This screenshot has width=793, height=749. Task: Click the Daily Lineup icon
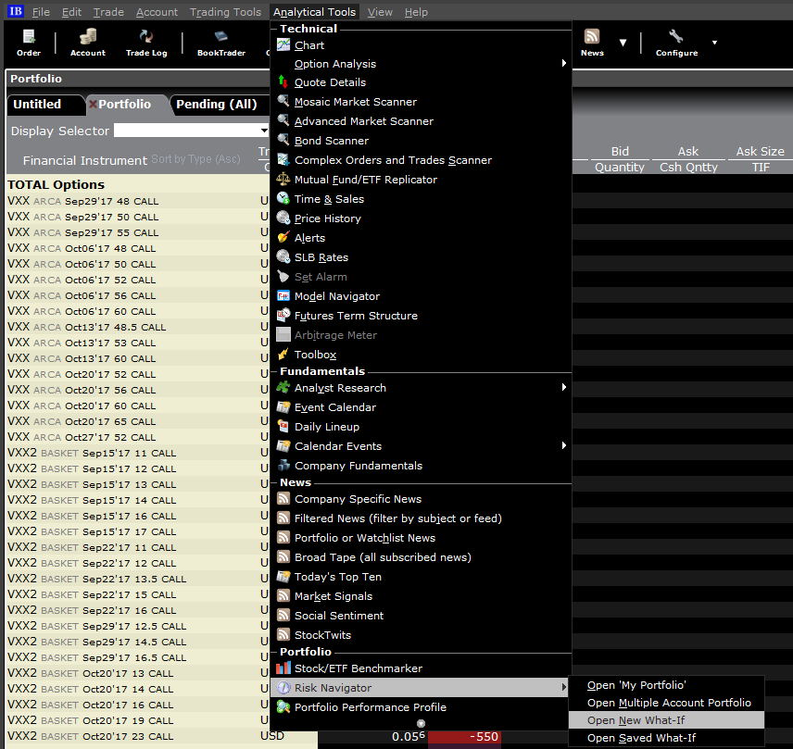(x=283, y=427)
